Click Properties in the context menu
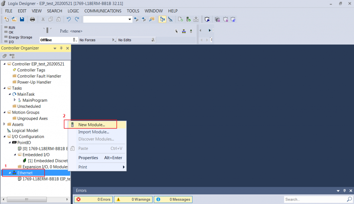Screen dimensions: 354x204 tap(88, 158)
